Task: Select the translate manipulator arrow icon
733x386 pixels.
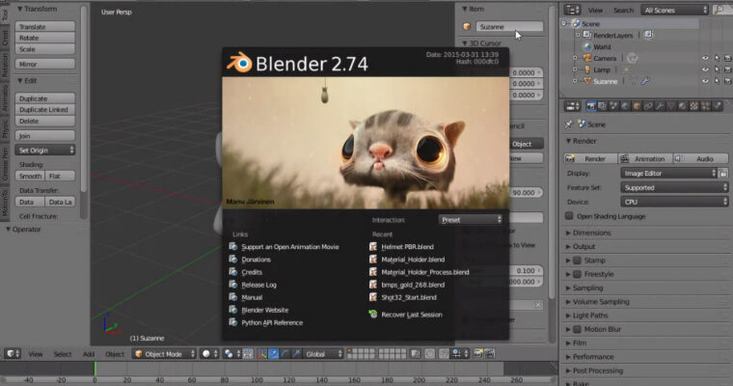Action: coord(274,354)
